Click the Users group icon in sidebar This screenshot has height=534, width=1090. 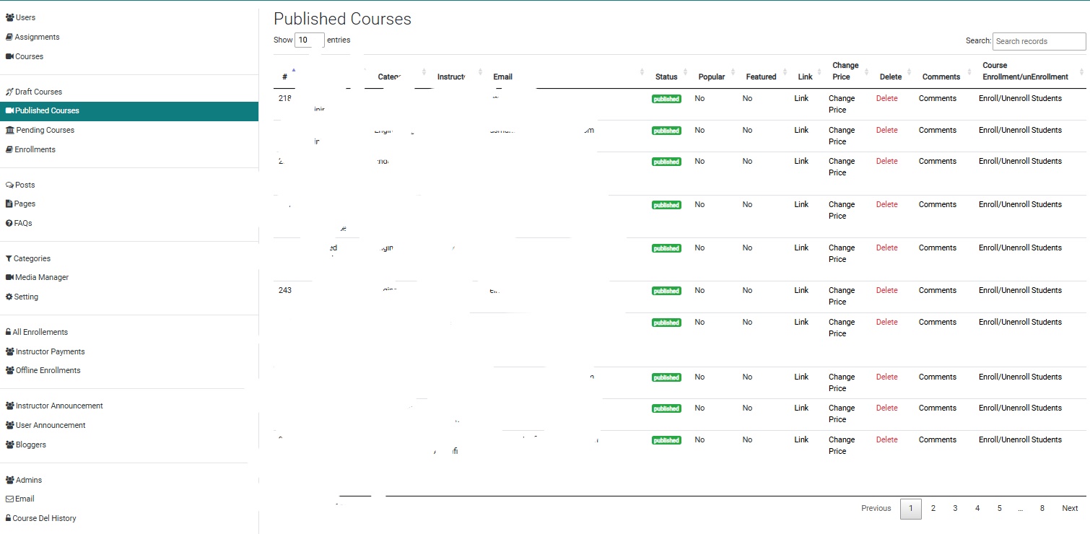[x=9, y=17]
